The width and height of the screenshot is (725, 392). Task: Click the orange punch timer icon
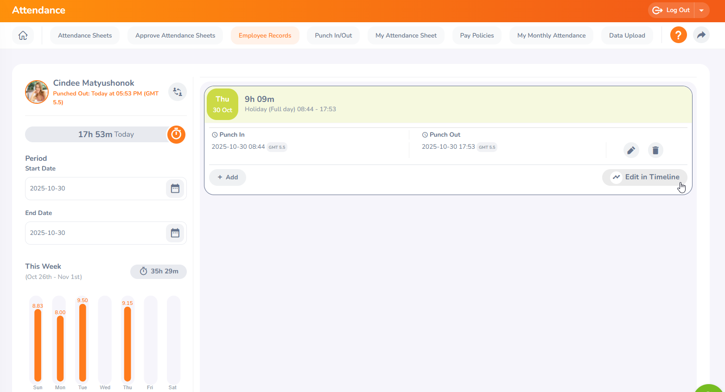(x=176, y=134)
